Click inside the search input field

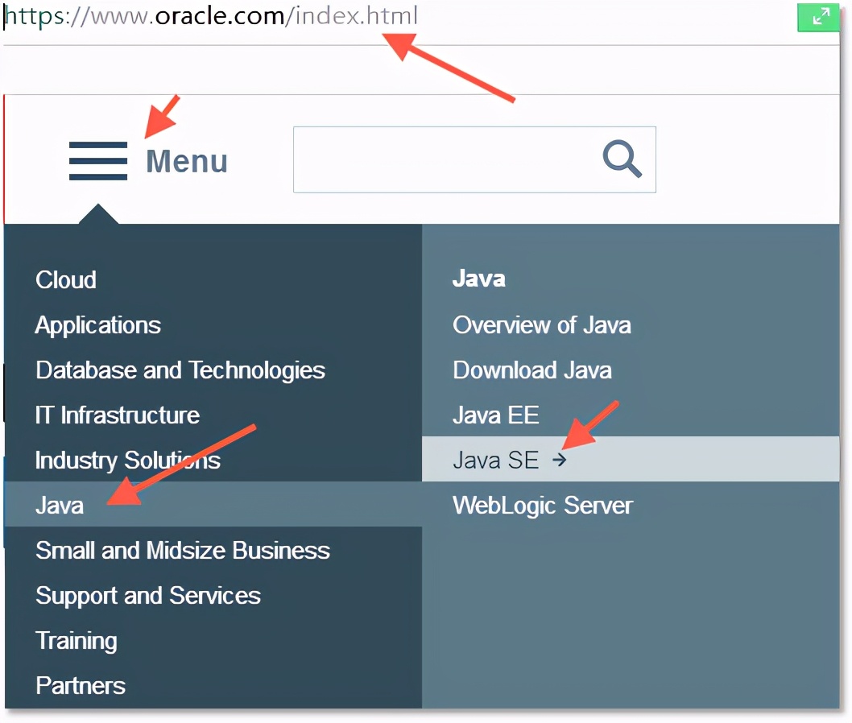click(x=443, y=159)
